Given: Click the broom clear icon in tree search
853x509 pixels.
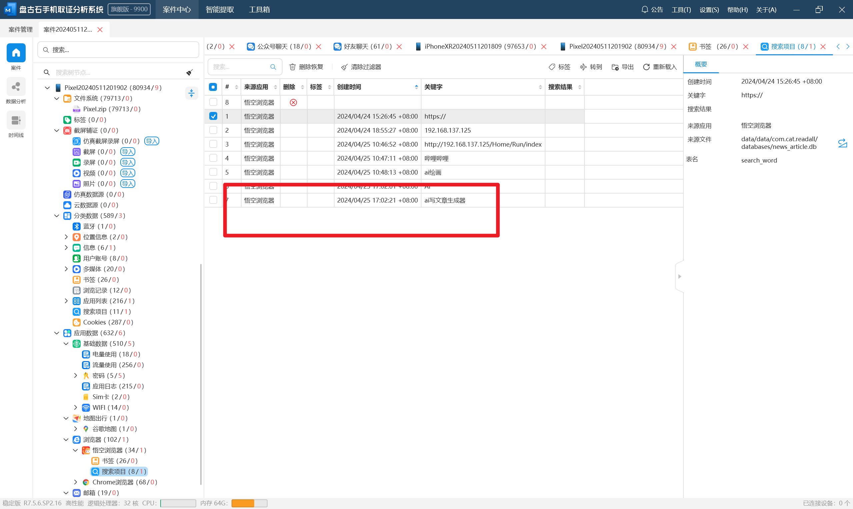Looking at the screenshot, I should pyautogui.click(x=189, y=72).
